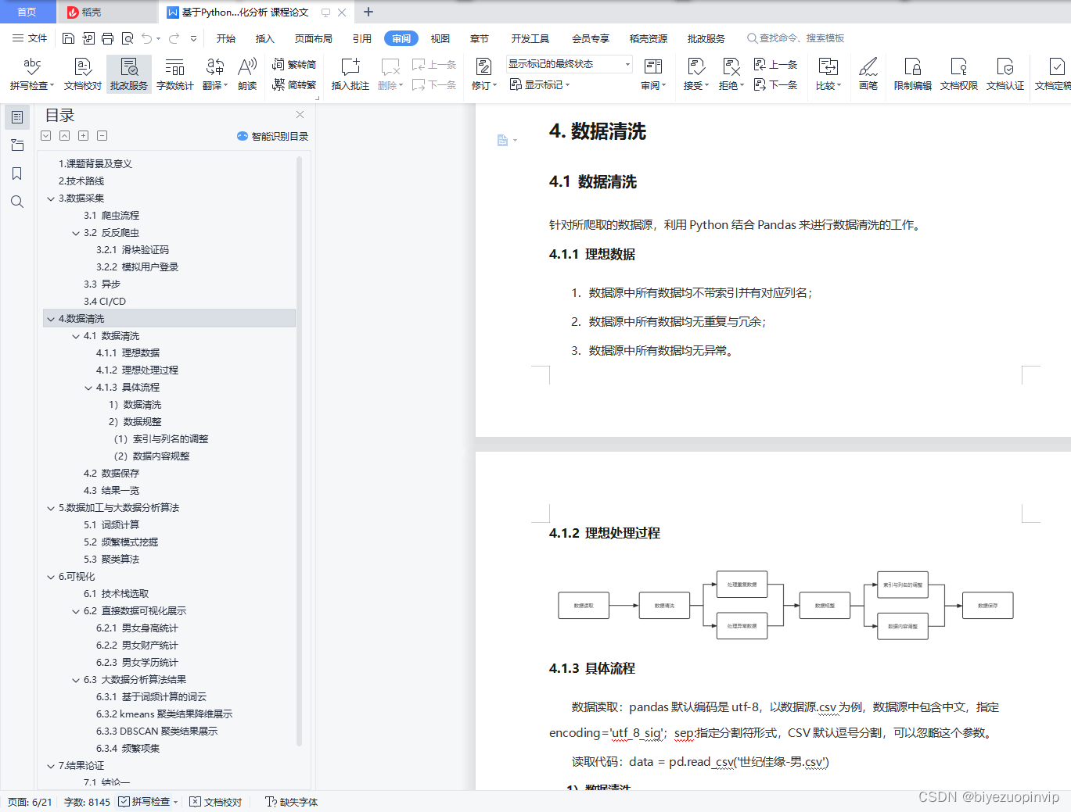The width and height of the screenshot is (1071, 812).
Task: Click the command search field 查找命令
Action: click(796, 38)
